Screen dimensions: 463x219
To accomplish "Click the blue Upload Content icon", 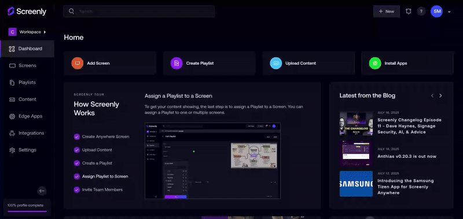I will [x=276, y=63].
